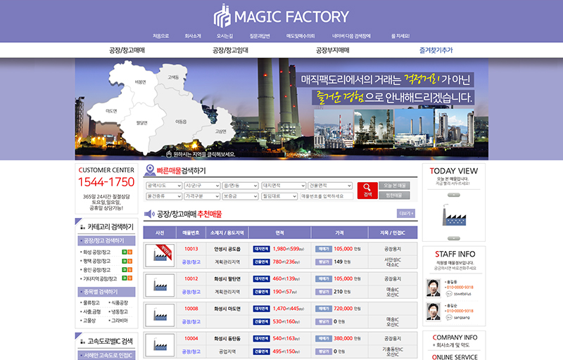
Task: Click the orange icon next to 화성 공장/창고
Action: point(130,252)
